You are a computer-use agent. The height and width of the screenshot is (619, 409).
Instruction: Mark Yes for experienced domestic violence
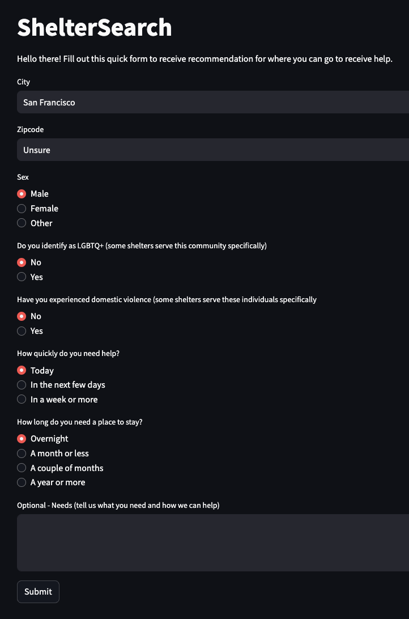22,331
